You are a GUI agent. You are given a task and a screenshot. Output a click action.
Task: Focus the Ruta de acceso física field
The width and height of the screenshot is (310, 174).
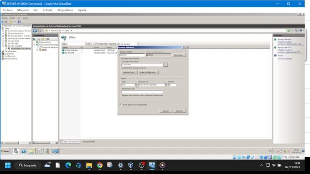point(142,64)
